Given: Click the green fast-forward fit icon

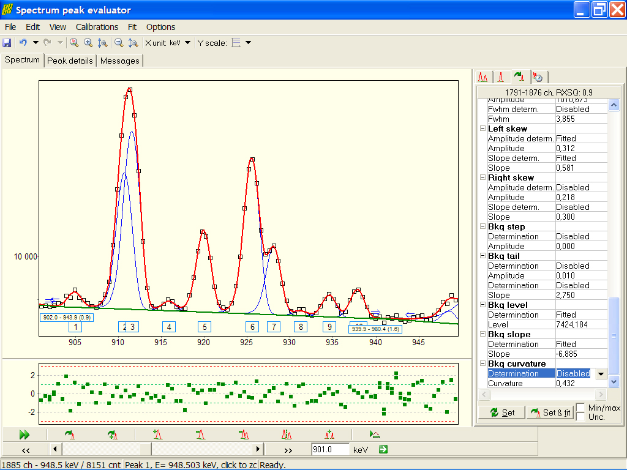Looking at the screenshot, I should pos(24,435).
